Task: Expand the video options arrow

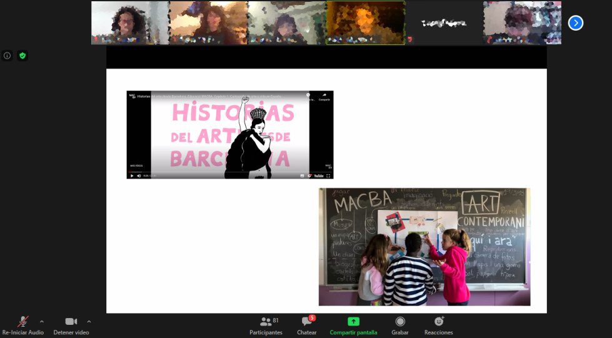Action: pos(89,322)
